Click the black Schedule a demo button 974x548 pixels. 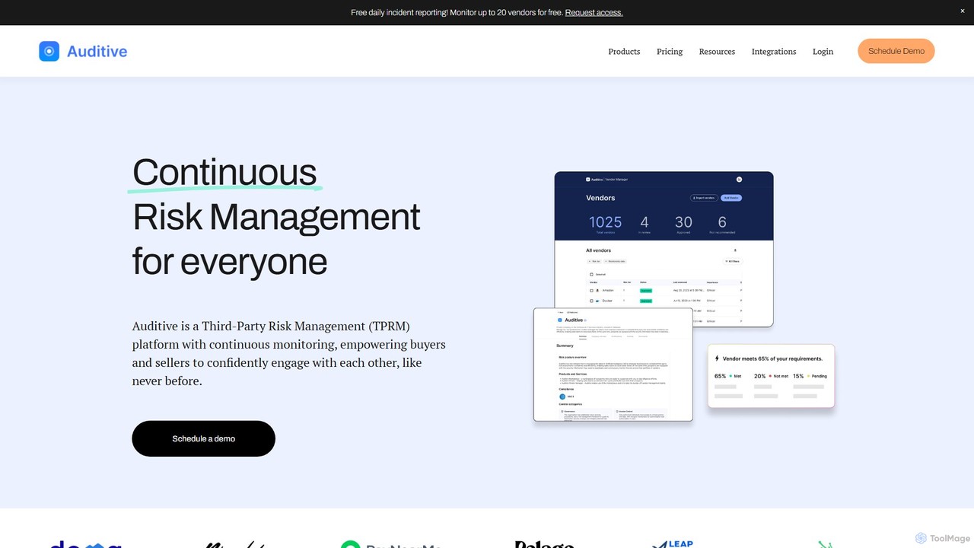pos(203,438)
